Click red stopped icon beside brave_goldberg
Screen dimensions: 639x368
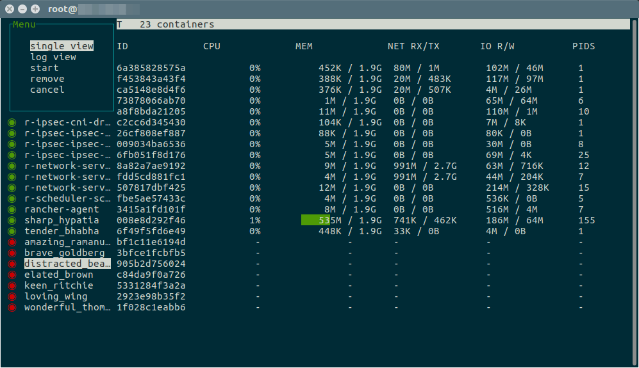(x=12, y=253)
